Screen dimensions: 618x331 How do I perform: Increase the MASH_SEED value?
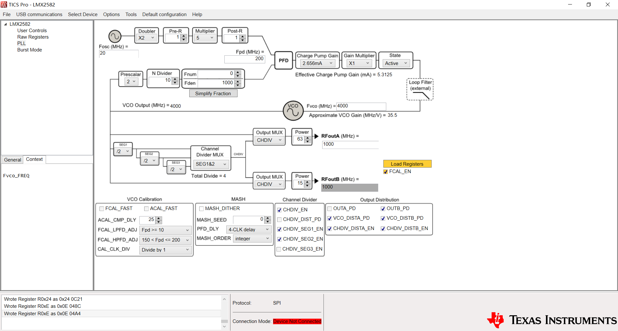[268, 218]
